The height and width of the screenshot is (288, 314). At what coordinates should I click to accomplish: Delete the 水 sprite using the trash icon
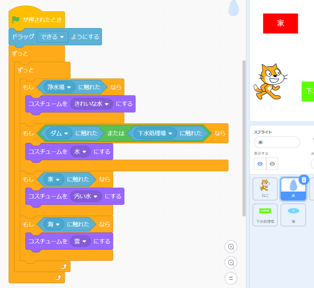pyautogui.click(x=304, y=179)
